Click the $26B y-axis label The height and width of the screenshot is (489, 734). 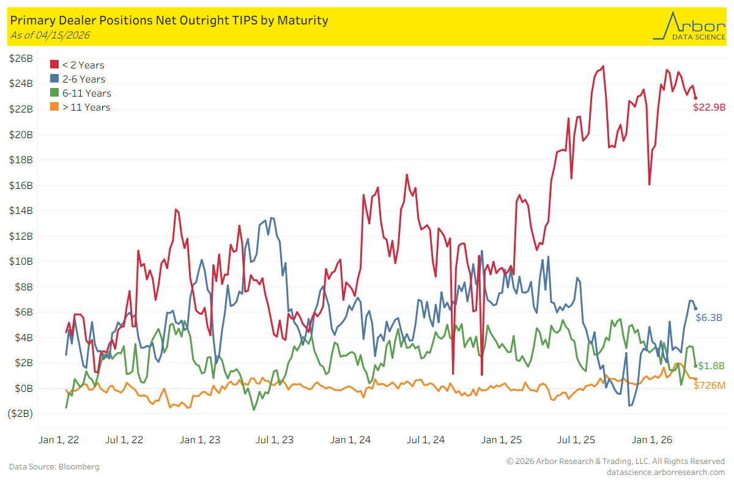(x=21, y=58)
